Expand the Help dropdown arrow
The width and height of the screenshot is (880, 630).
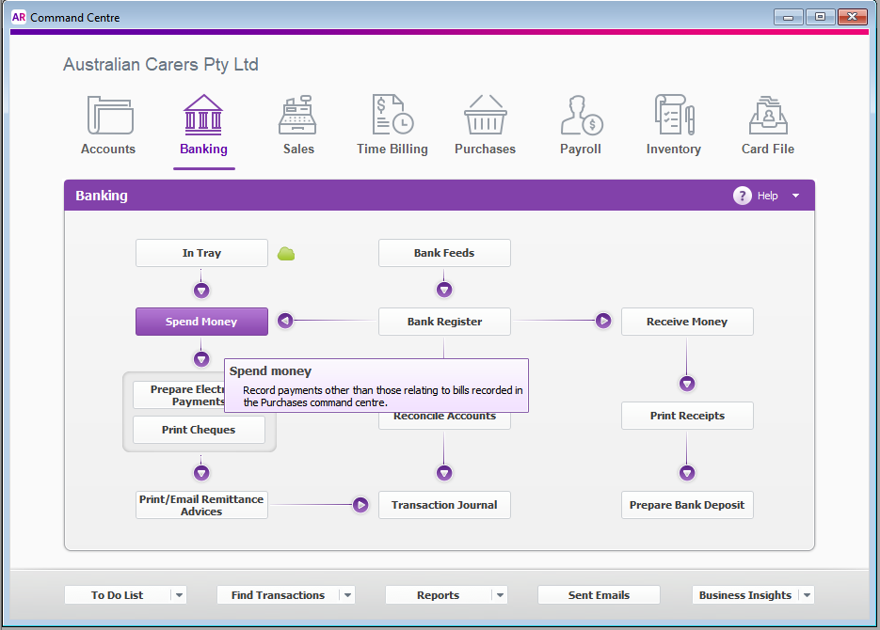795,196
